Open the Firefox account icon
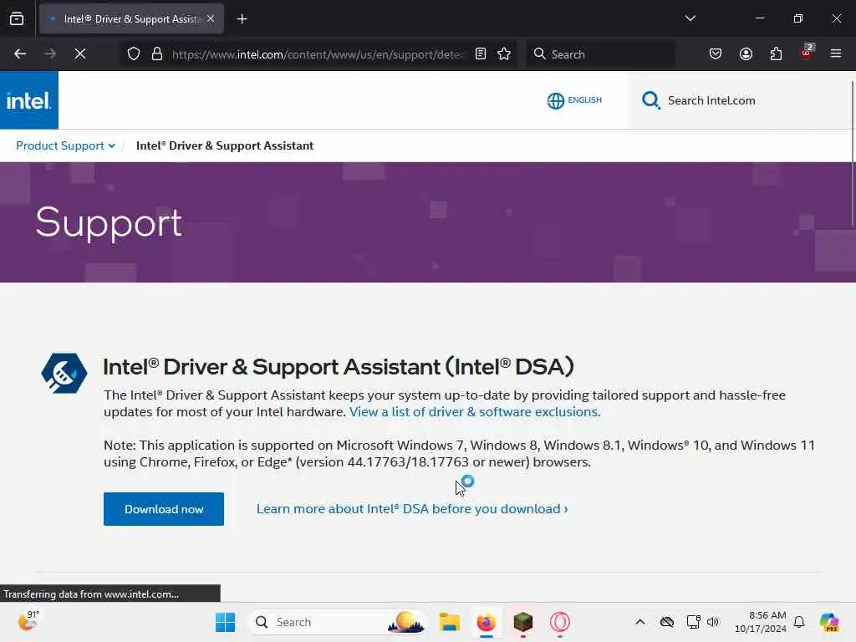Screen dimensions: 856x642 746,53
